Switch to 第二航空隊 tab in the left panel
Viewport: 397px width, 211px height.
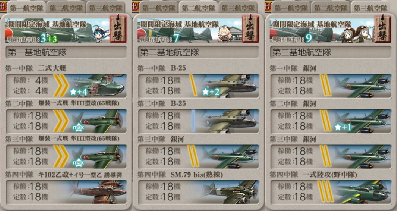click(66, 7)
